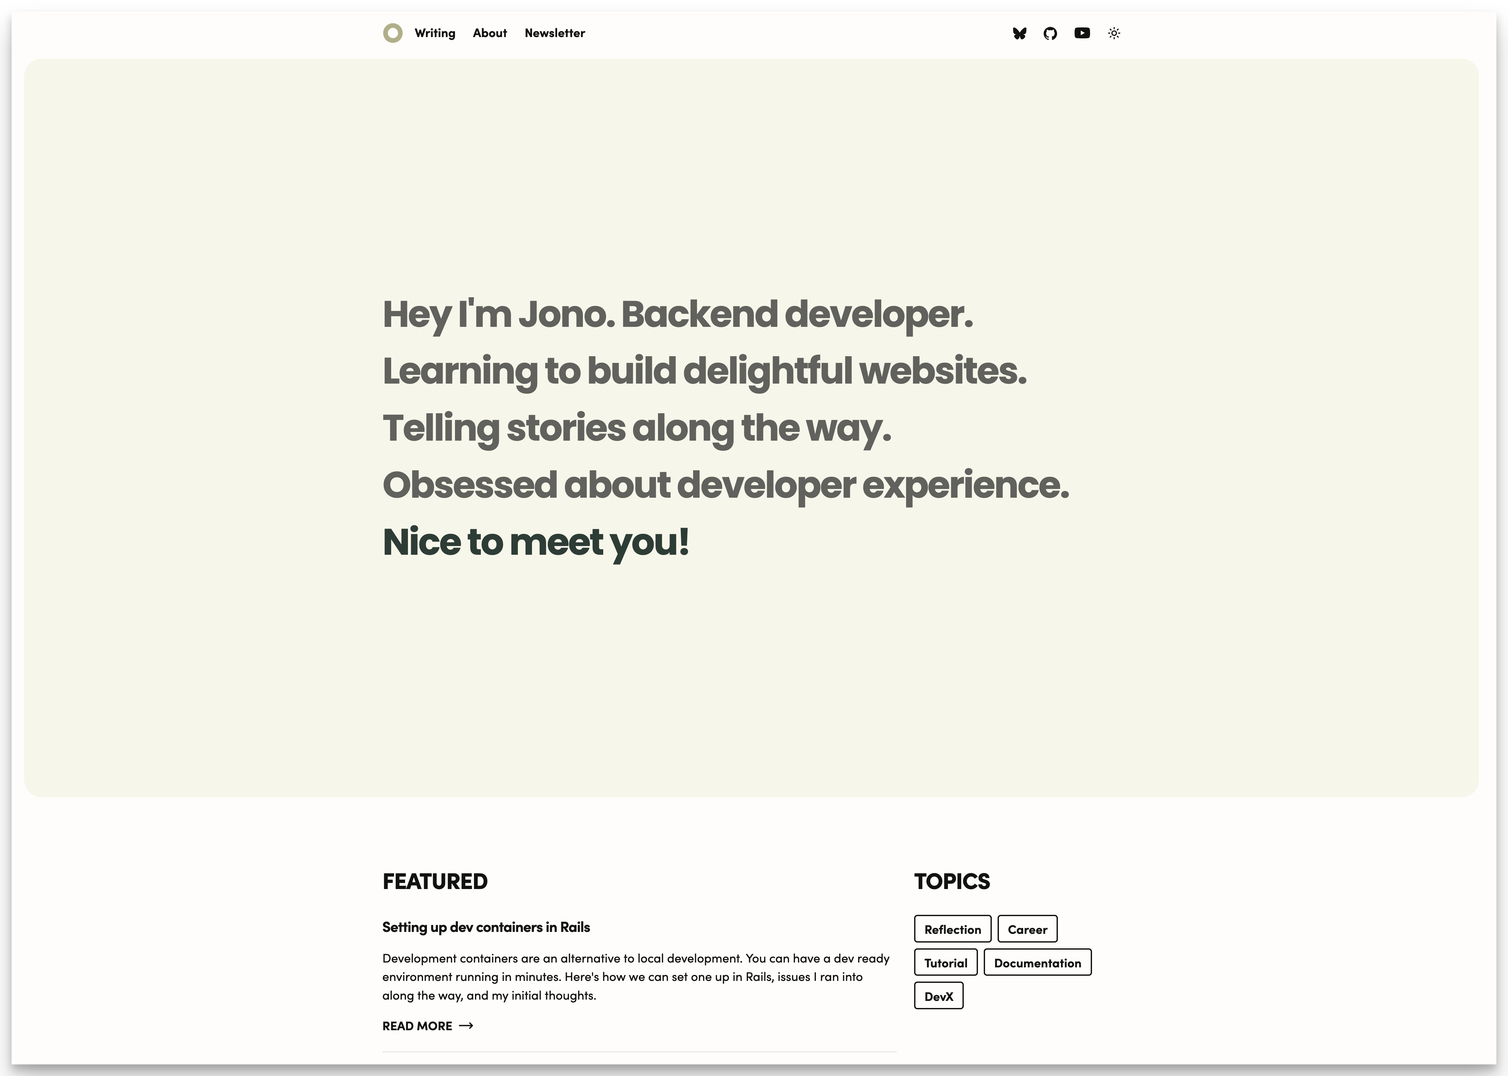Go to the Writing page
The width and height of the screenshot is (1508, 1076).
click(x=435, y=33)
